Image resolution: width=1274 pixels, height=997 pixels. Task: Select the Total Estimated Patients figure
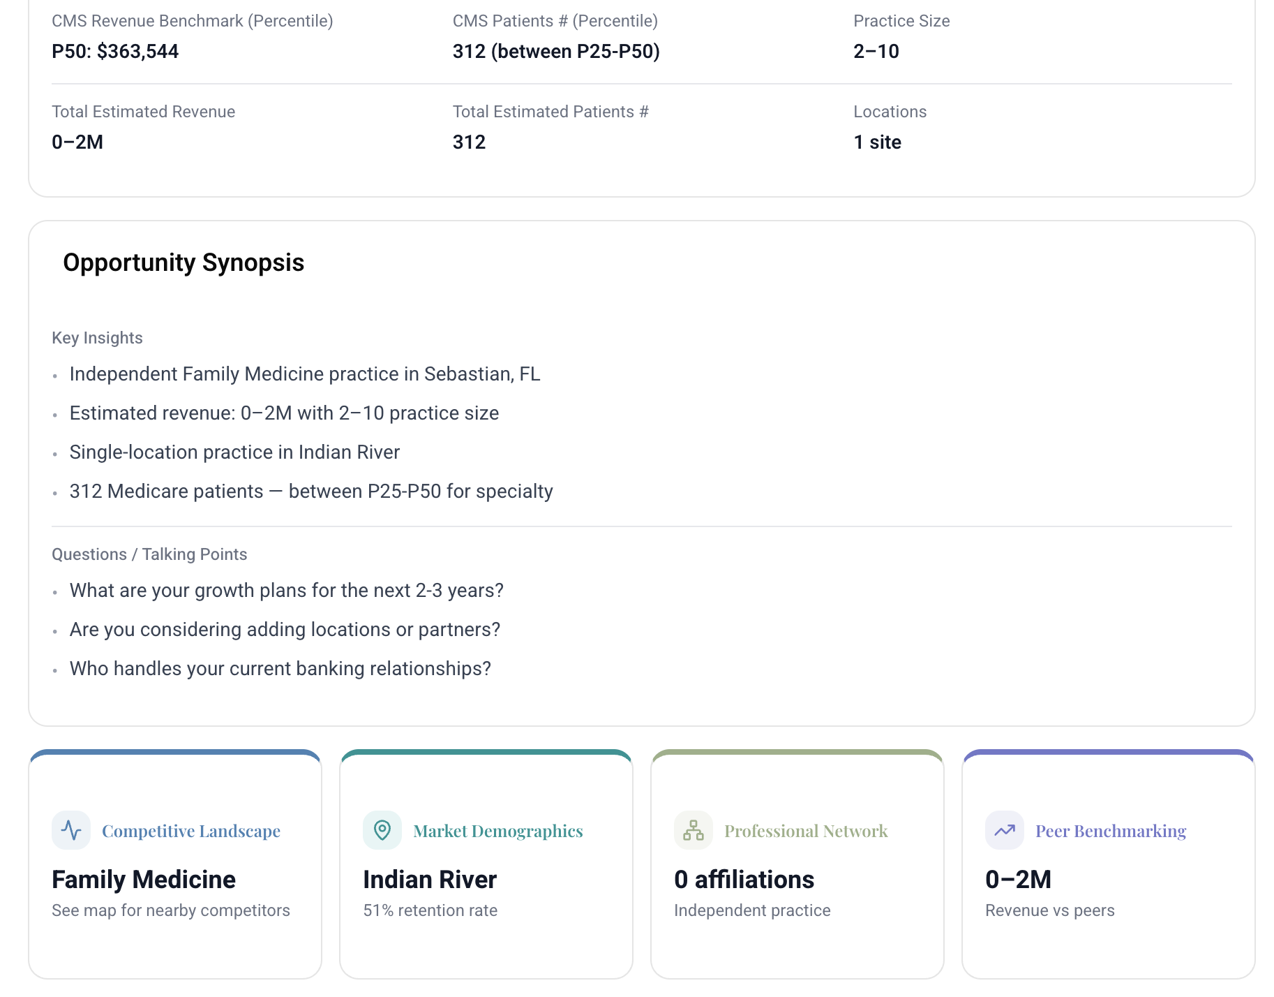tap(469, 142)
